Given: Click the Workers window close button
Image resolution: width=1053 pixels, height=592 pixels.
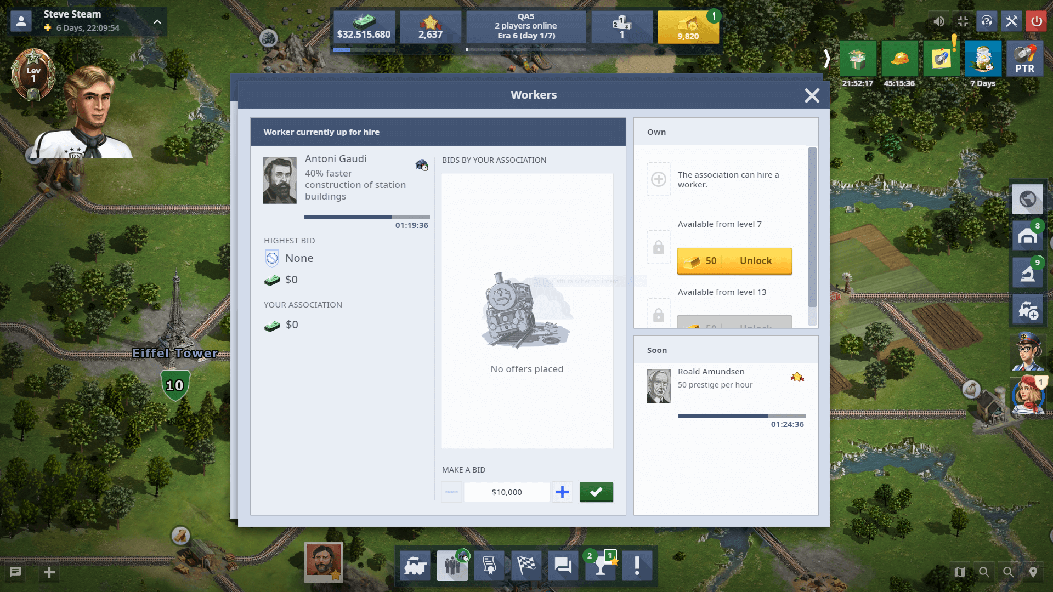Looking at the screenshot, I should point(812,95).
